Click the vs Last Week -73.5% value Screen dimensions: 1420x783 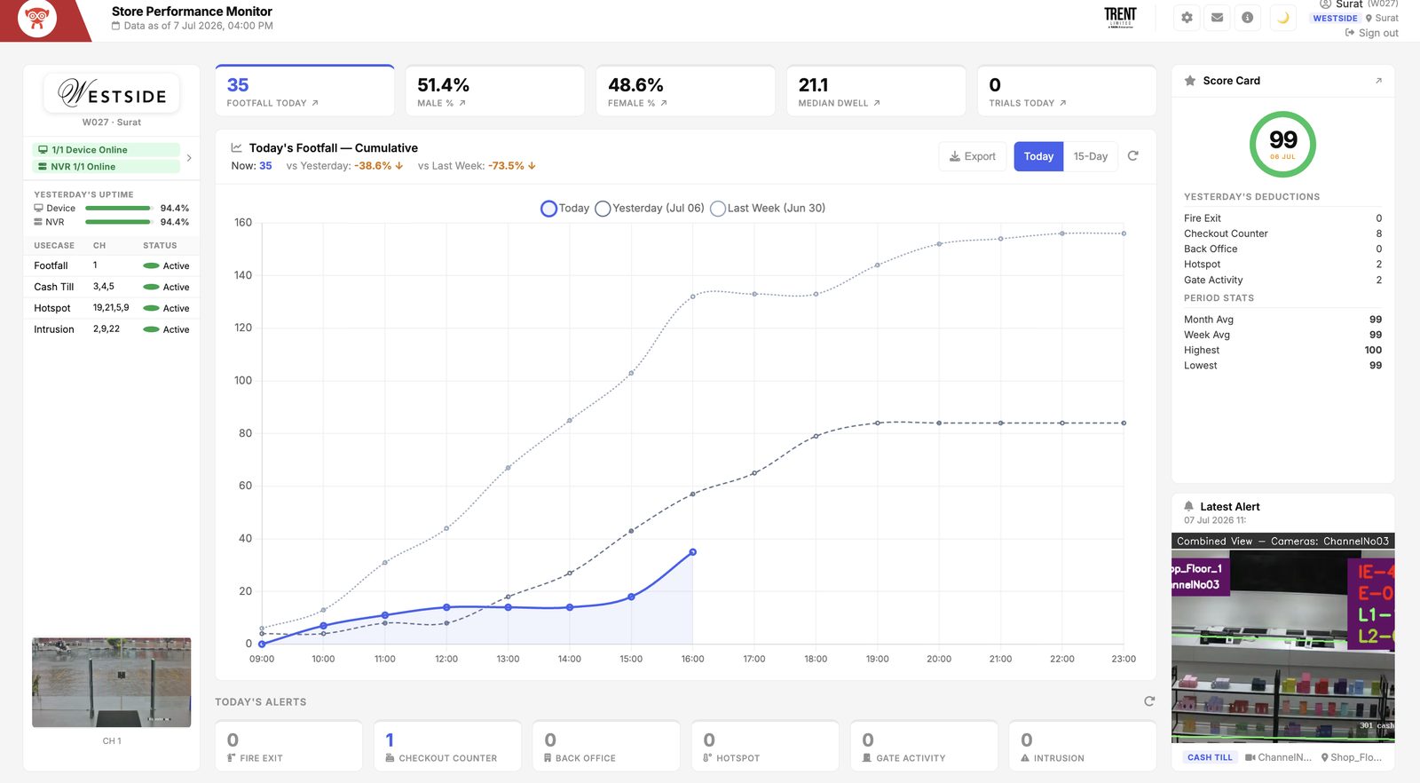(512, 166)
